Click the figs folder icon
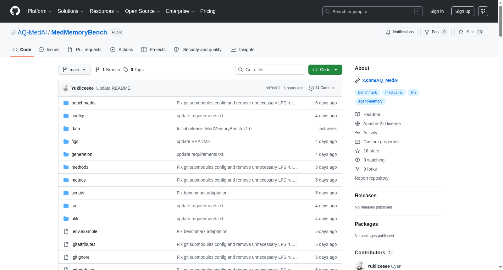The height and width of the screenshot is (270, 503). pos(66,141)
